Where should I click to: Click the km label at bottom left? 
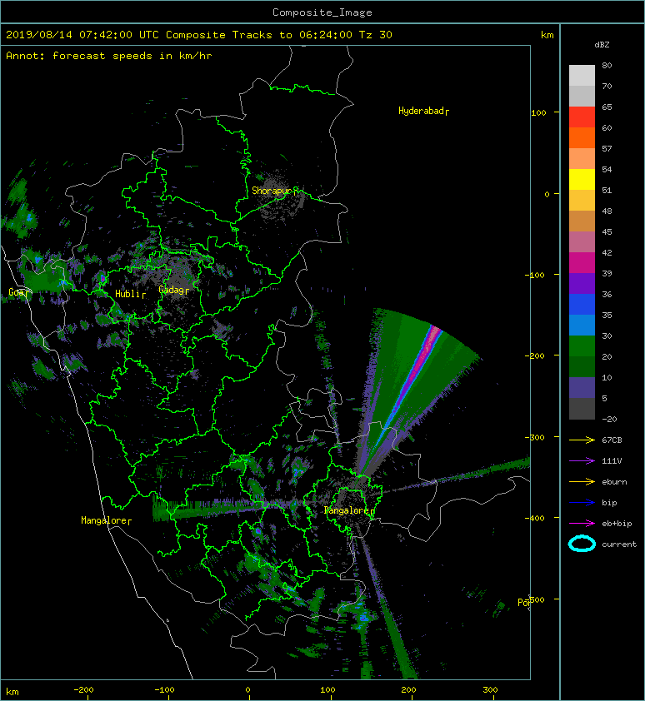coord(12,692)
